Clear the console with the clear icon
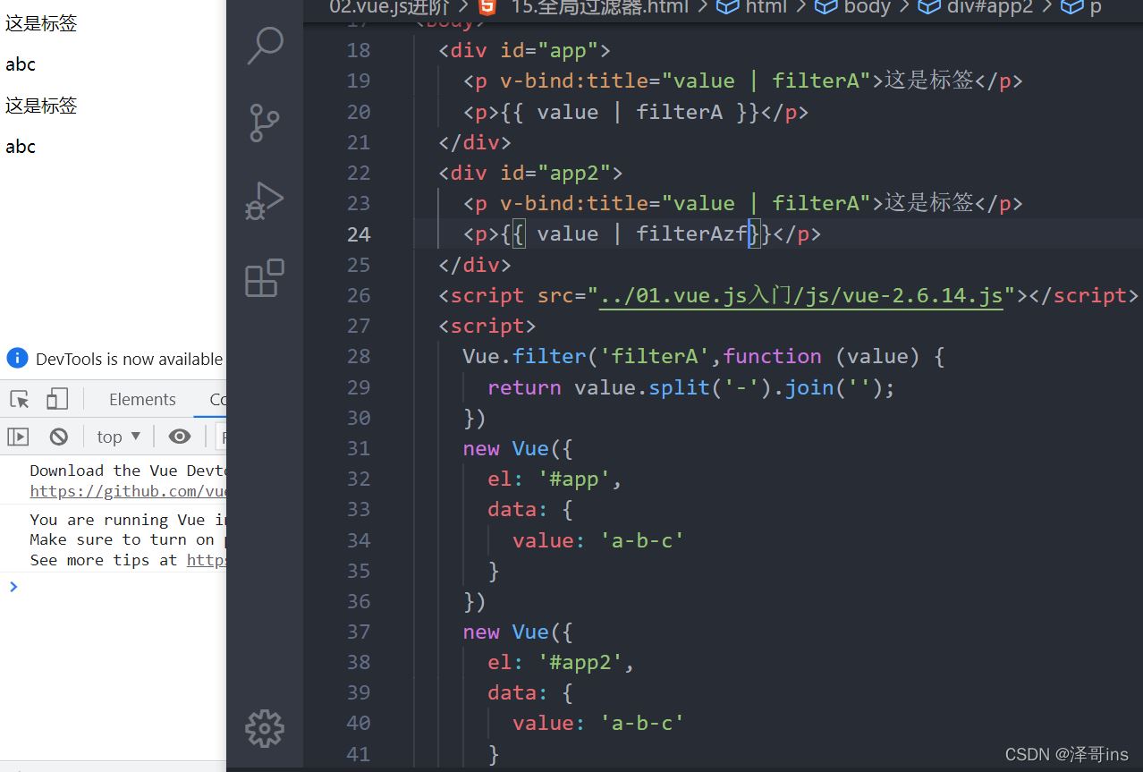This screenshot has width=1143, height=772. tap(59, 437)
